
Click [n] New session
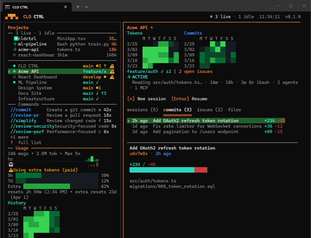click(146, 99)
